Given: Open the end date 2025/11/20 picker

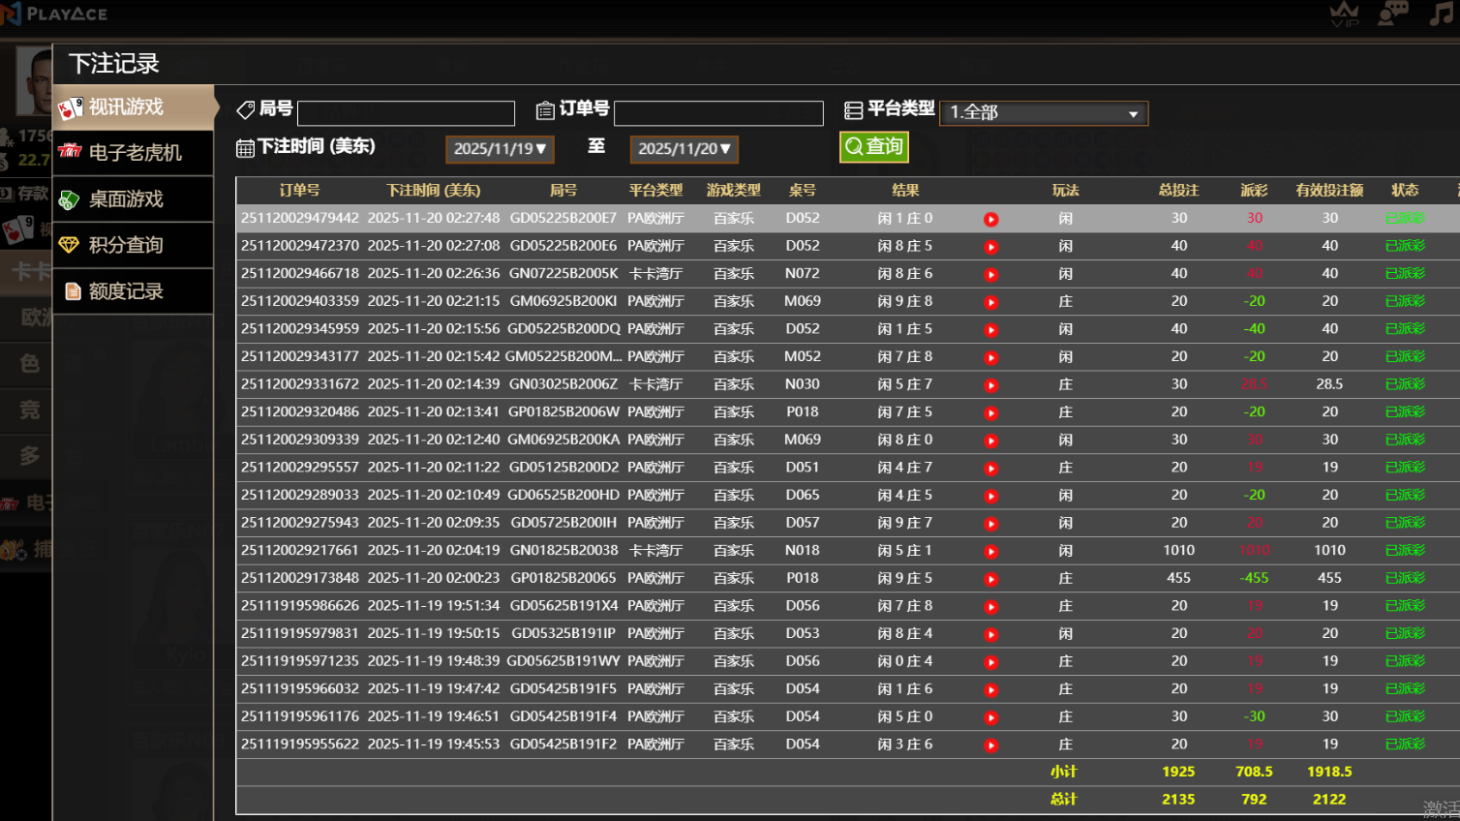Looking at the screenshot, I should [x=684, y=149].
